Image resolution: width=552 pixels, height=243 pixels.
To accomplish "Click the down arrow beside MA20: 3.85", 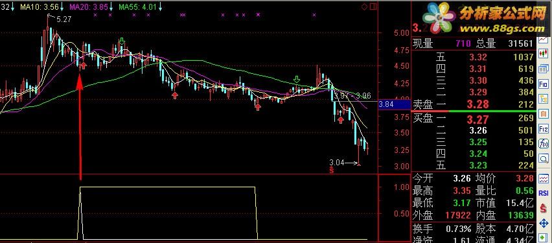I will tap(111, 6).
